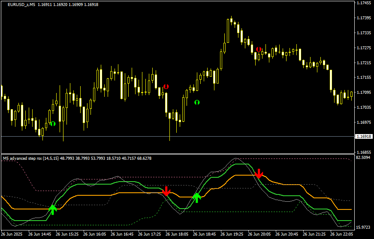Click the time axis label 26 Jun 20:05
The image size is (374, 239).
[x=259, y=234]
